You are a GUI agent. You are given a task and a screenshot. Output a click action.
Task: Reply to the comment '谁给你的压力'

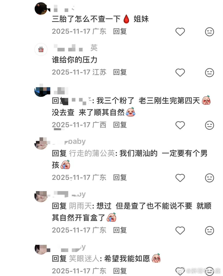(120, 72)
